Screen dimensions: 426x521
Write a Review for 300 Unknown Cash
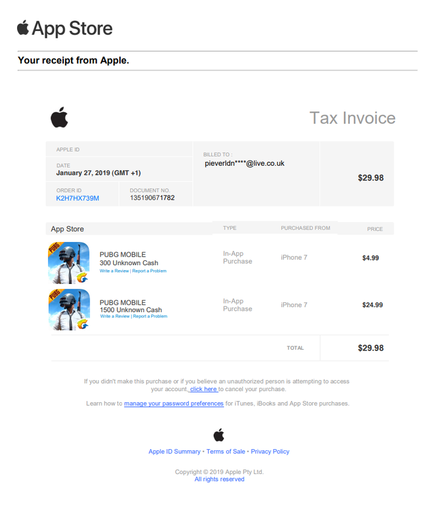(x=114, y=271)
